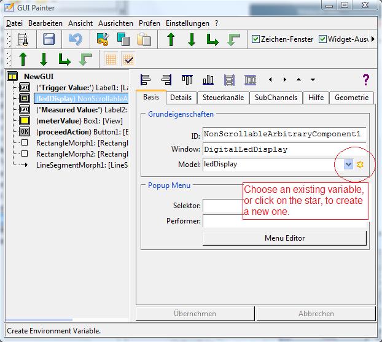Expand the overflow arrow at toolbar end

click(x=373, y=39)
